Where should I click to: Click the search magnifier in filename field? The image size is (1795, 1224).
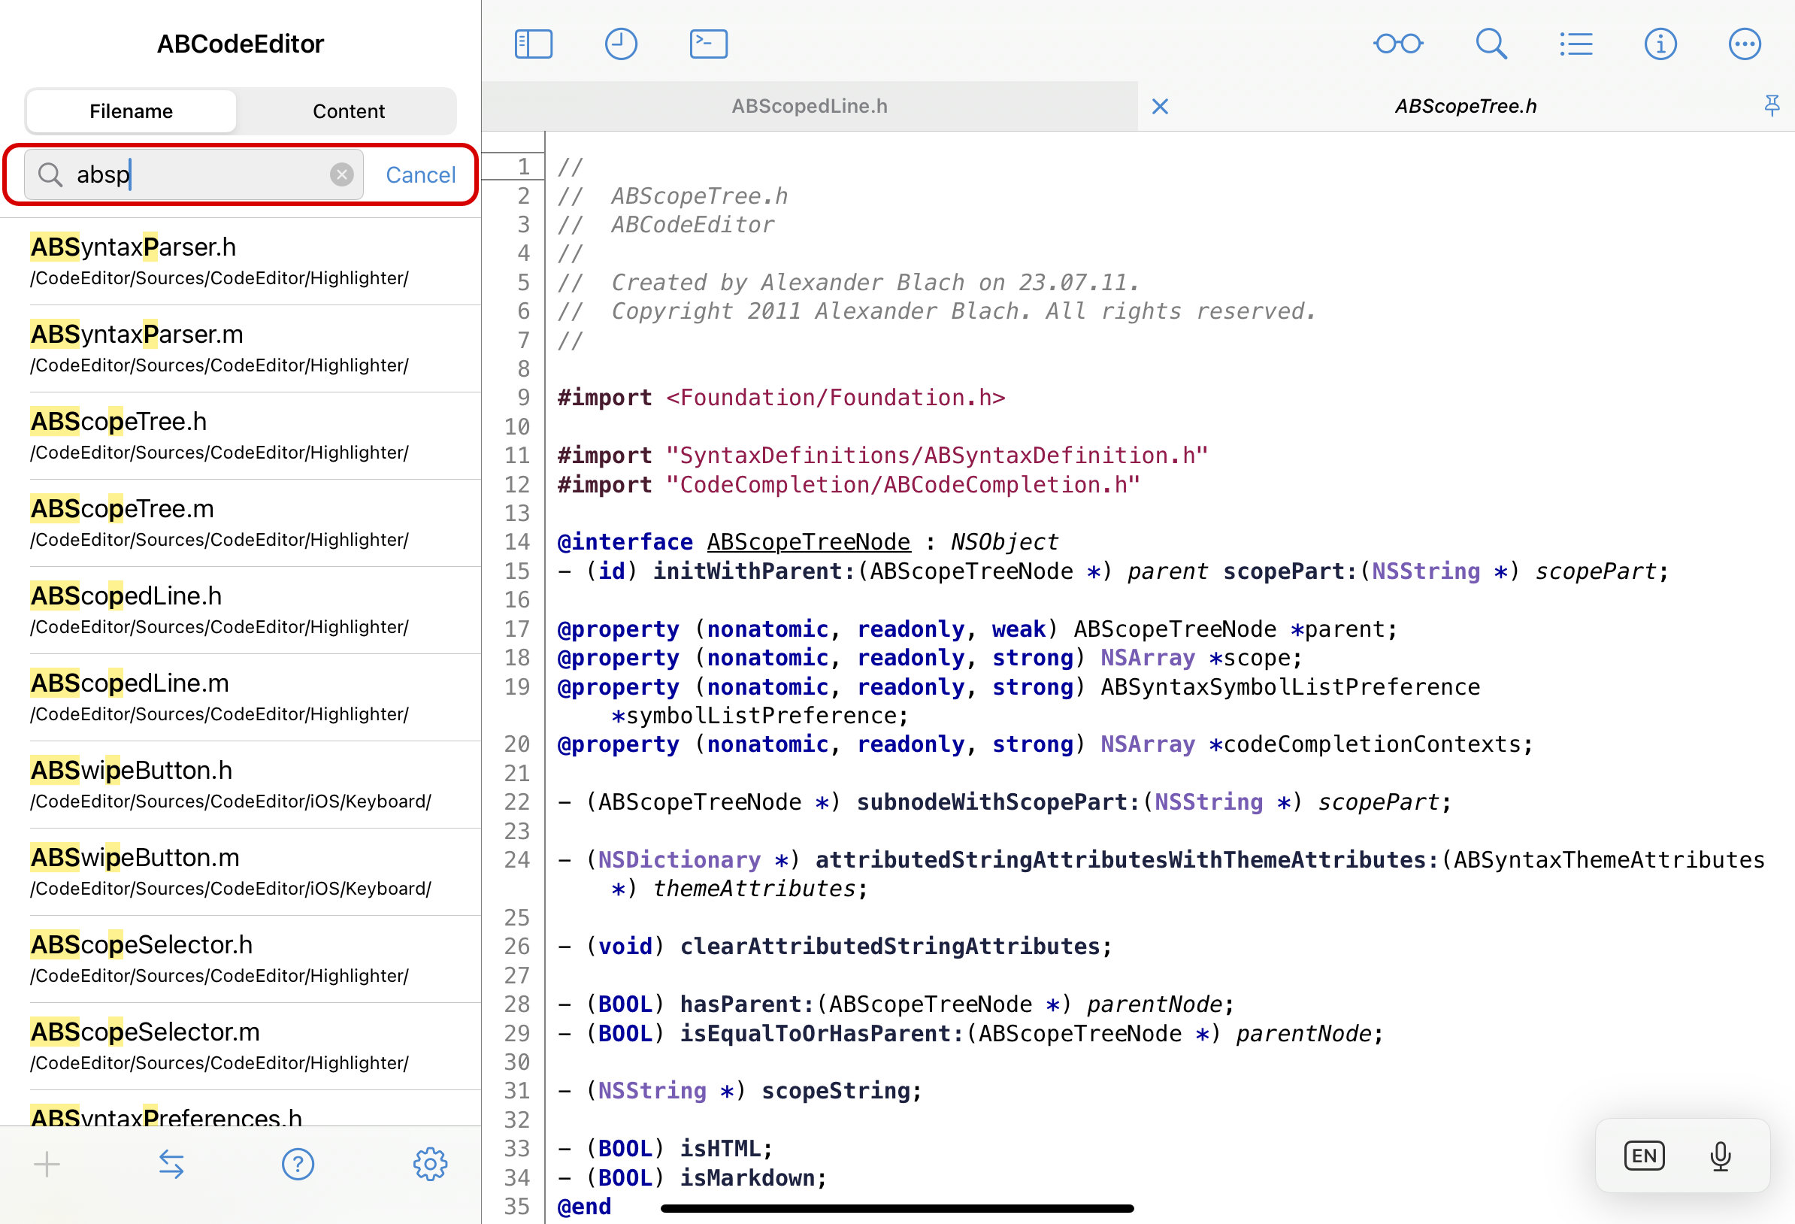pyautogui.click(x=50, y=174)
